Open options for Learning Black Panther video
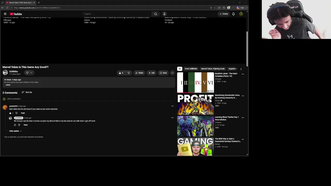The image size is (331, 186). [243, 118]
